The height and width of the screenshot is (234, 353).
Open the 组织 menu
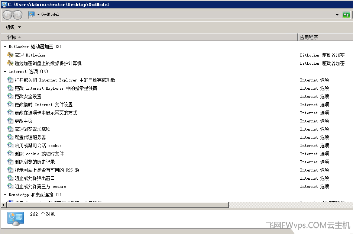point(13,27)
